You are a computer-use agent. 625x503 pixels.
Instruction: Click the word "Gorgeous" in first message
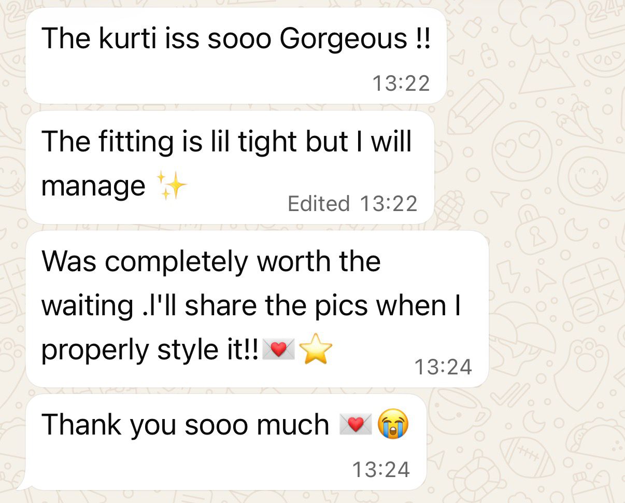click(344, 39)
